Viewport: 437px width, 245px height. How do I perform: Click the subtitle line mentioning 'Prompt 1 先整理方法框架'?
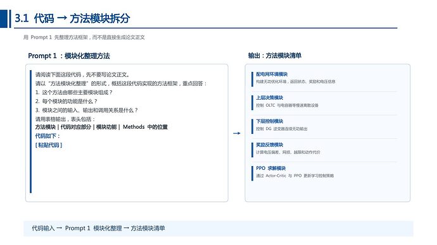pos(84,37)
